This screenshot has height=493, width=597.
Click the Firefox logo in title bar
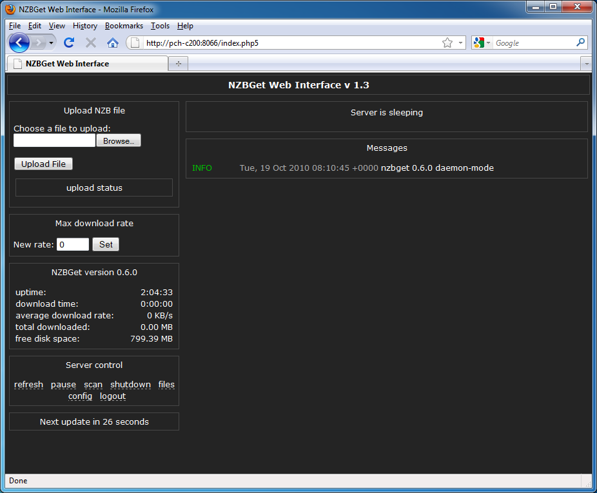click(x=10, y=9)
